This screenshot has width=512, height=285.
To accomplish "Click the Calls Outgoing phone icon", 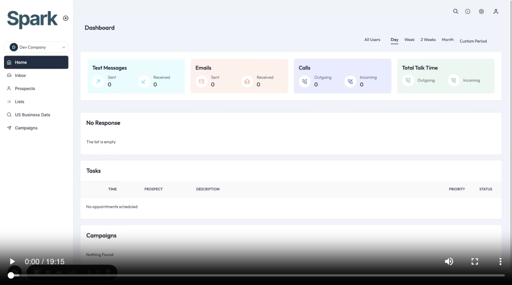I will pyautogui.click(x=304, y=81).
